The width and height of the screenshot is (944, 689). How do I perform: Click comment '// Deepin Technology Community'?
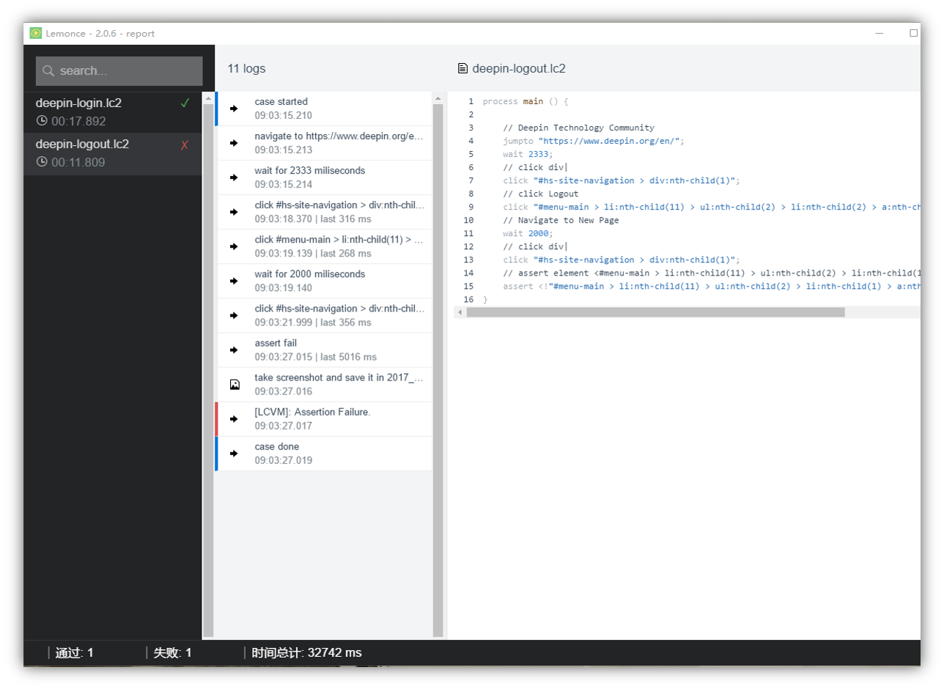click(578, 128)
